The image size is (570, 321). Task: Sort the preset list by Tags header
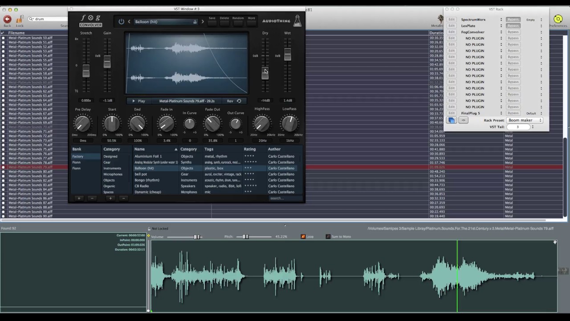click(222, 149)
